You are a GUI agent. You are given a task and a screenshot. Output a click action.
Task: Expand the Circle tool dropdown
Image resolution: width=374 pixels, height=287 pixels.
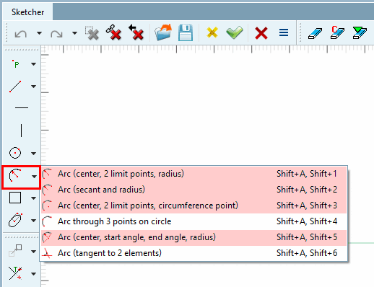pyautogui.click(x=33, y=153)
